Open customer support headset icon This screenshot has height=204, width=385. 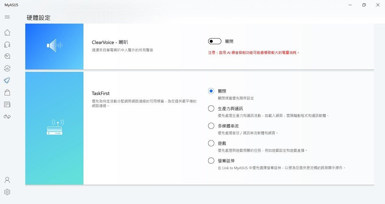pyautogui.click(x=7, y=45)
